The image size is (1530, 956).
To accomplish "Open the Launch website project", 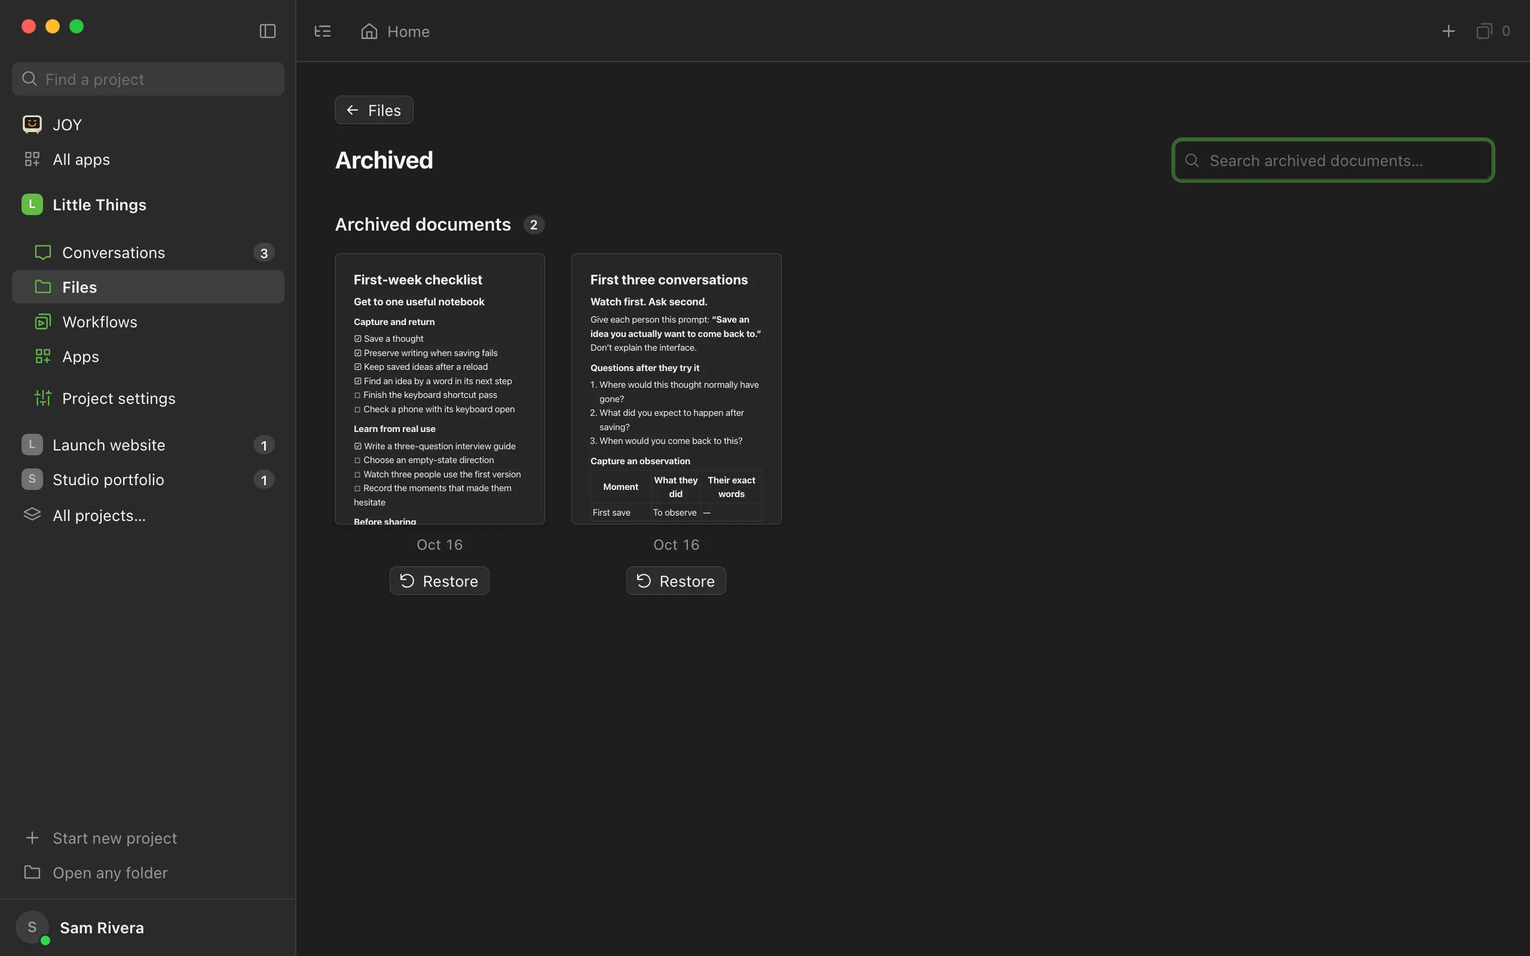I will tap(148, 445).
